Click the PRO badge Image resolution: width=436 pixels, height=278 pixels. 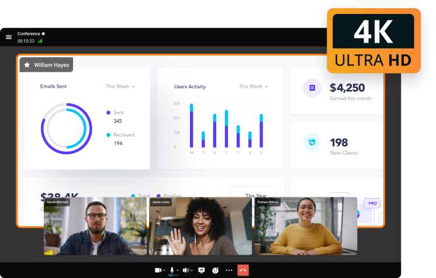pyautogui.click(x=372, y=203)
